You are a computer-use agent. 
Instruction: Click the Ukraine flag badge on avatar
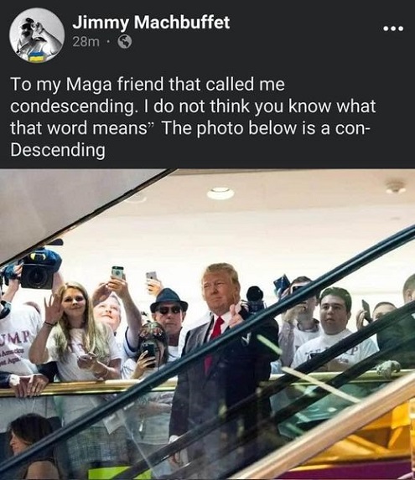tap(37, 57)
